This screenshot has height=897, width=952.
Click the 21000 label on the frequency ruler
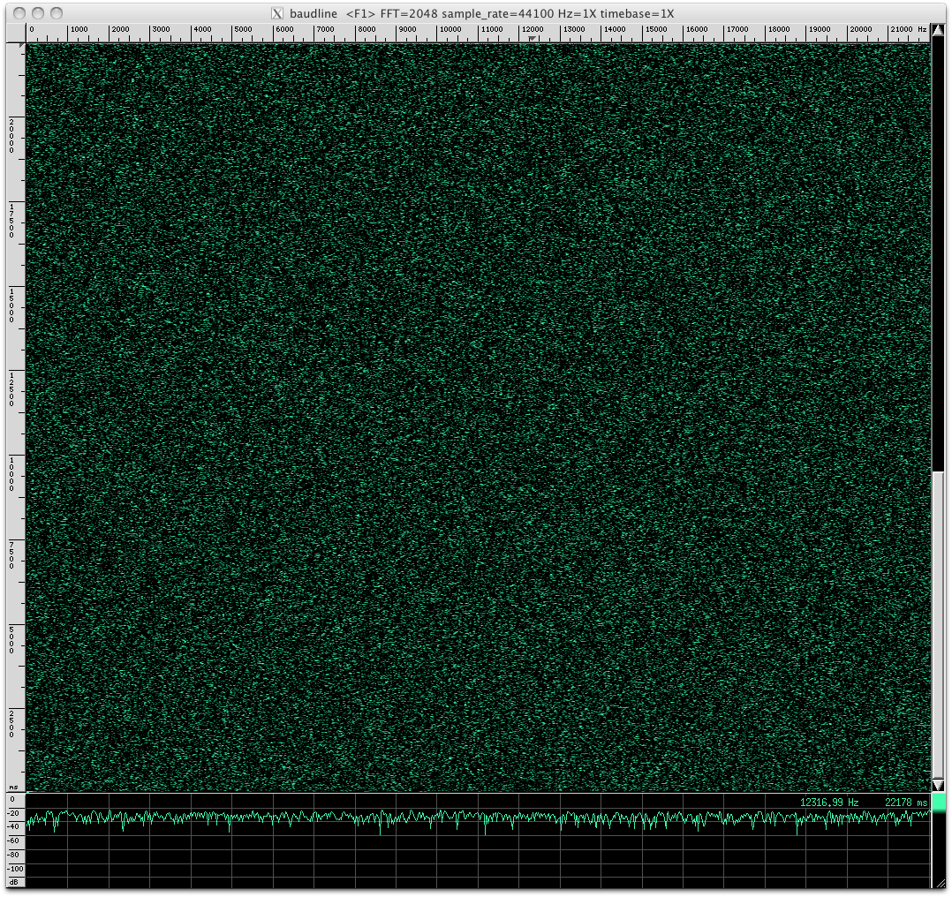pyautogui.click(x=901, y=29)
